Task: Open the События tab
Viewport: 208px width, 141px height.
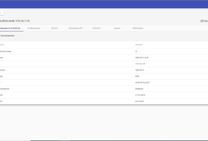Action: [96, 28]
